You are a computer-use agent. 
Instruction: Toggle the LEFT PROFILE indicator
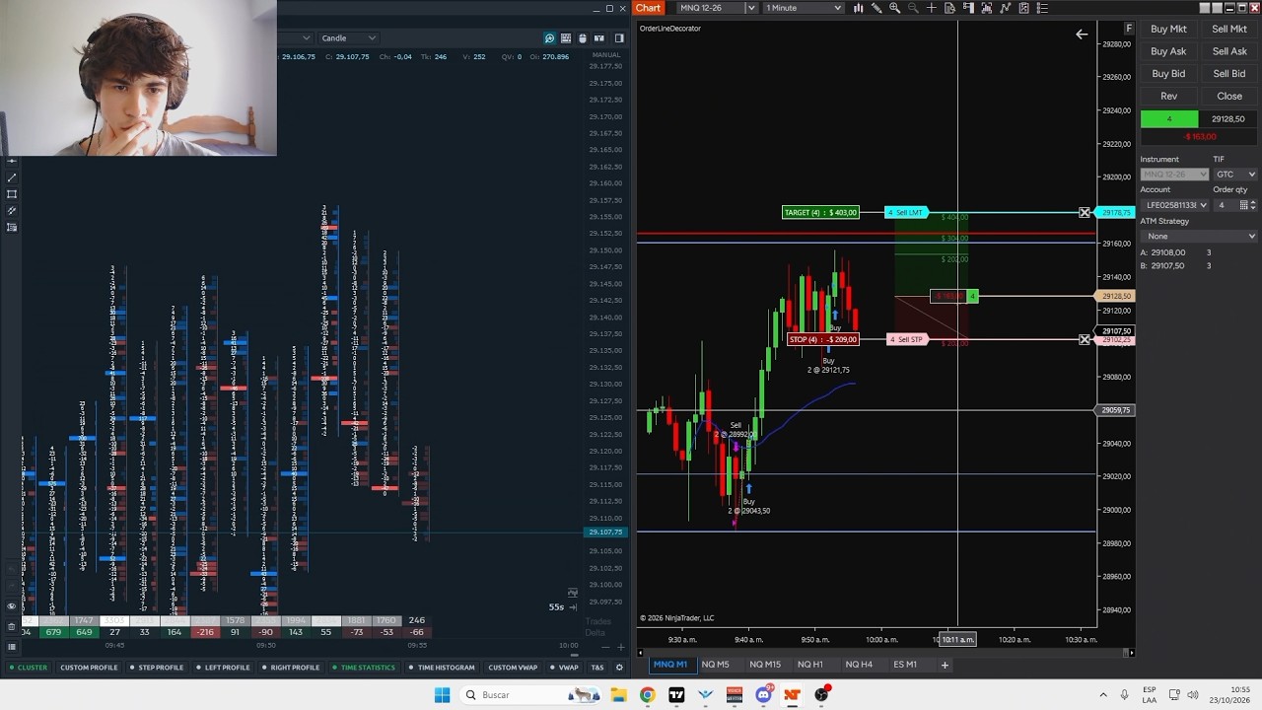(x=223, y=668)
